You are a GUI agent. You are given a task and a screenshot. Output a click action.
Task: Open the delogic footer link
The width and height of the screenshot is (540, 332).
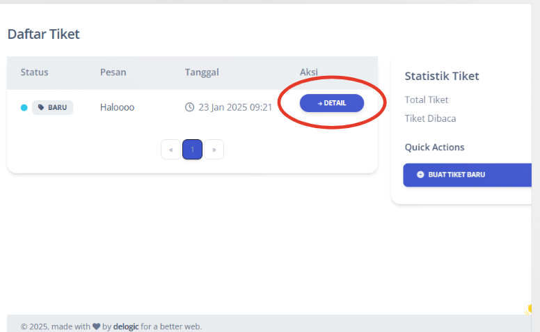(x=126, y=326)
